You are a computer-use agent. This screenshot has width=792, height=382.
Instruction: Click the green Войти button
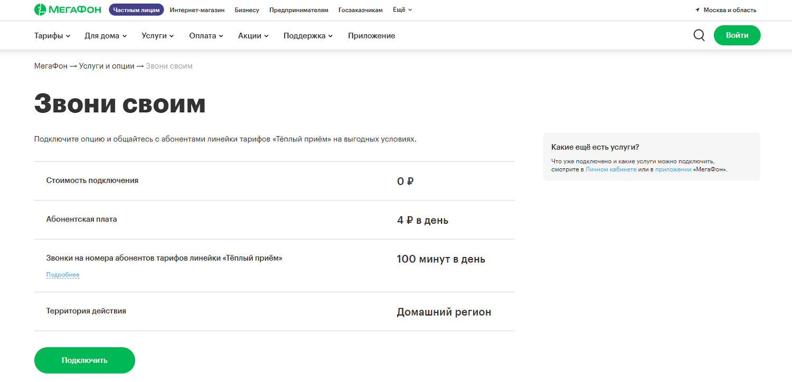(x=737, y=35)
